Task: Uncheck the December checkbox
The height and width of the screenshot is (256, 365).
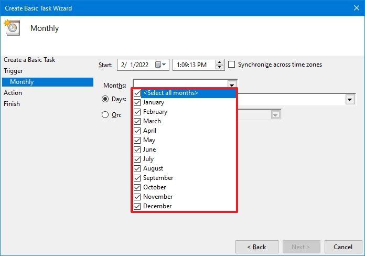Action: click(137, 206)
